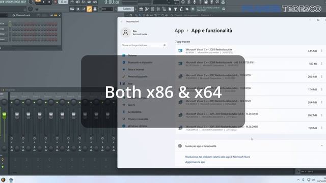Toggle countdown before recording

84,2
